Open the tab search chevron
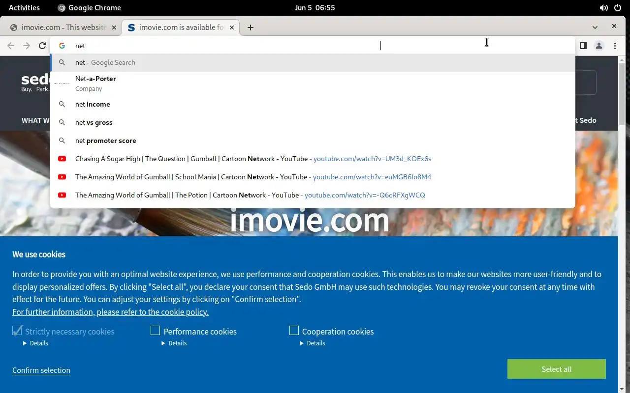Viewport: 630px width, 393px height. click(x=595, y=28)
